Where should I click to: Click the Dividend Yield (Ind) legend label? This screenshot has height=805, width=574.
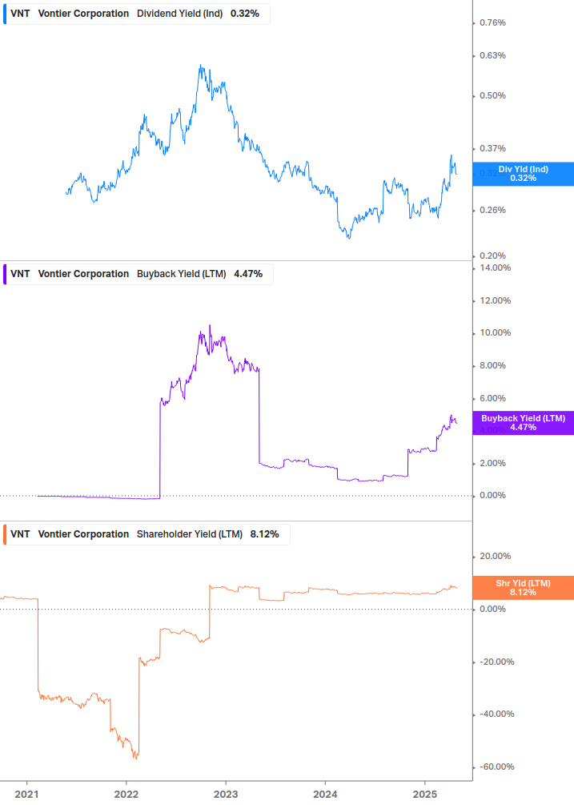pyautogui.click(x=179, y=14)
